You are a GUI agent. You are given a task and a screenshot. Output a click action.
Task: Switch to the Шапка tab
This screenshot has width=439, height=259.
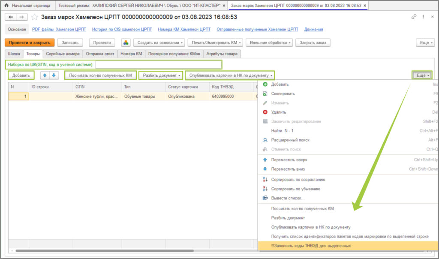coord(14,54)
